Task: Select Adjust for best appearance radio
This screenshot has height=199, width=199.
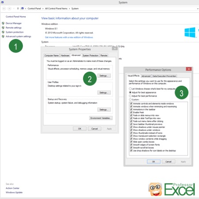Action: pyautogui.click(x=130, y=92)
